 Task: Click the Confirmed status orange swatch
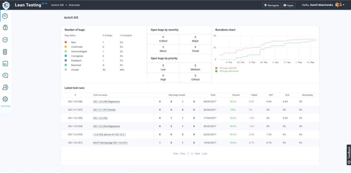click(66, 47)
